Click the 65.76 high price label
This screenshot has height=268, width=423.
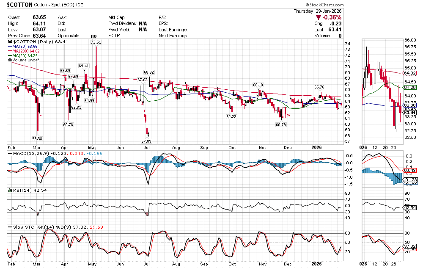click(x=319, y=87)
